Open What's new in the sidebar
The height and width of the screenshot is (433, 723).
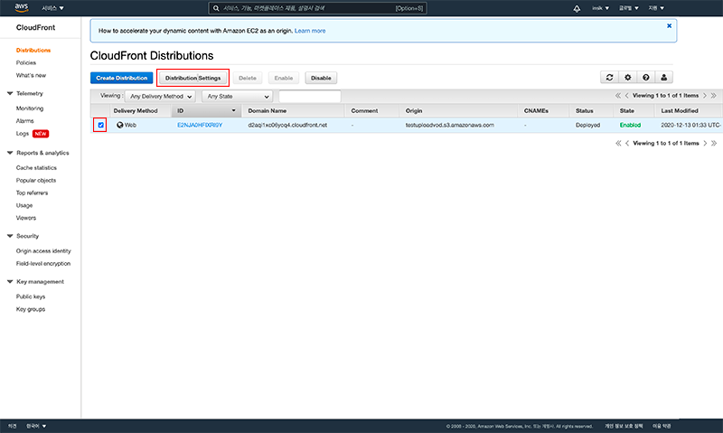click(x=31, y=75)
